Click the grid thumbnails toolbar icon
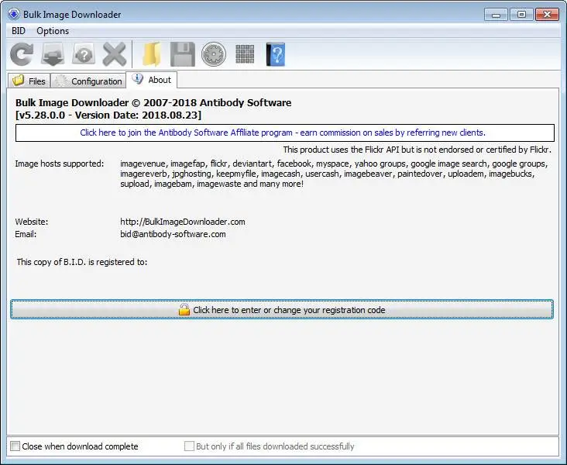The height and width of the screenshot is (465, 567). [x=245, y=54]
